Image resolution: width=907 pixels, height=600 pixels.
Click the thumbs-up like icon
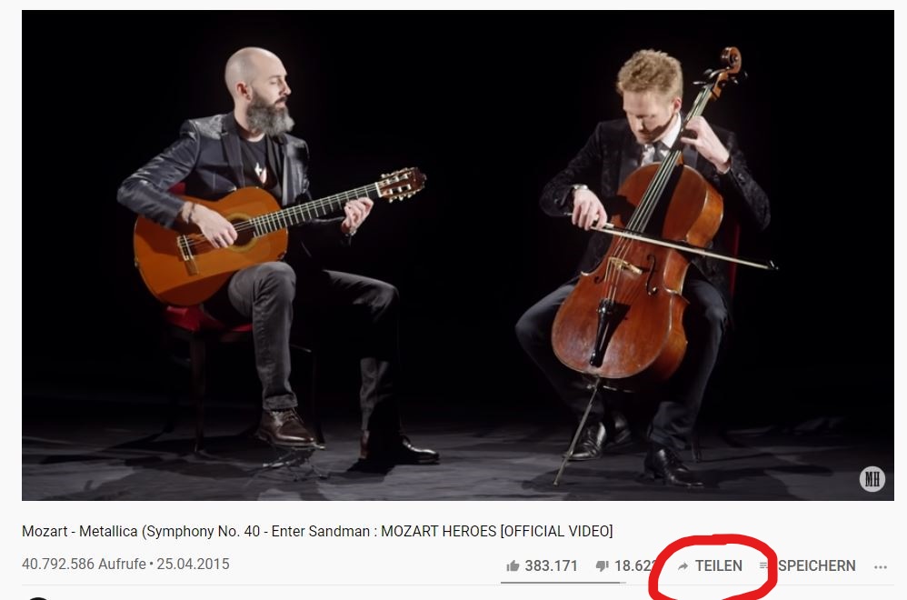tap(513, 565)
